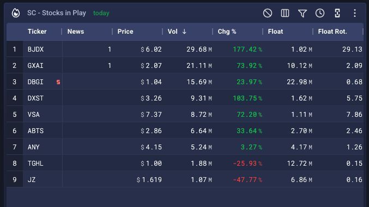
Task: Sort by the Chg % column header
Action: (x=227, y=32)
